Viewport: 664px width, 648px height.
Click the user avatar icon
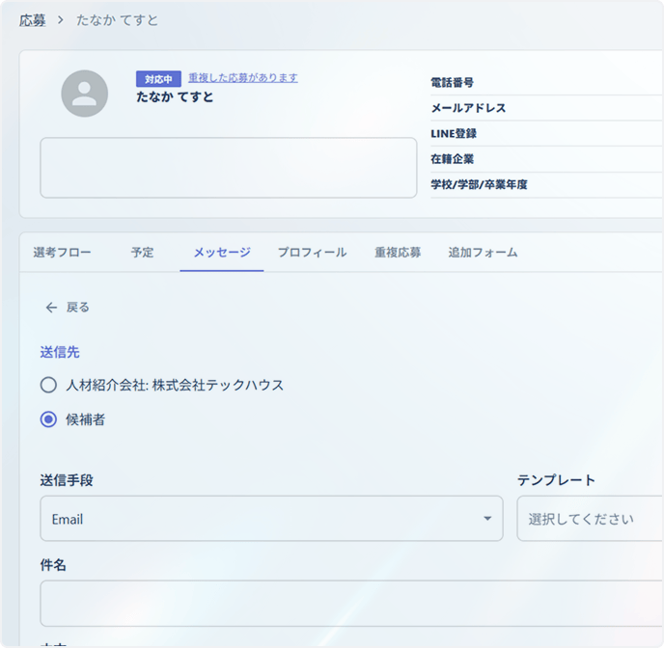tap(84, 94)
